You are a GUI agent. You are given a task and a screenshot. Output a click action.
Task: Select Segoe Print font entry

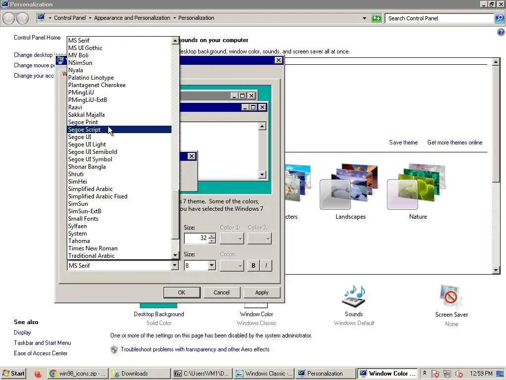pos(119,122)
